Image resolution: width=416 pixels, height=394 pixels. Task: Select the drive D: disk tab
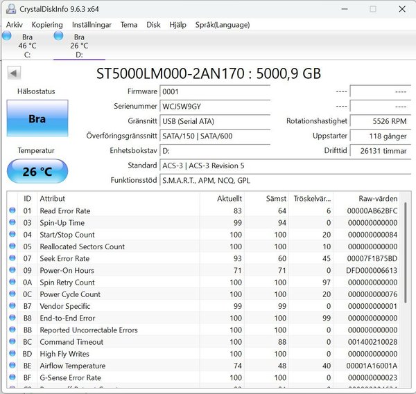pos(79,46)
